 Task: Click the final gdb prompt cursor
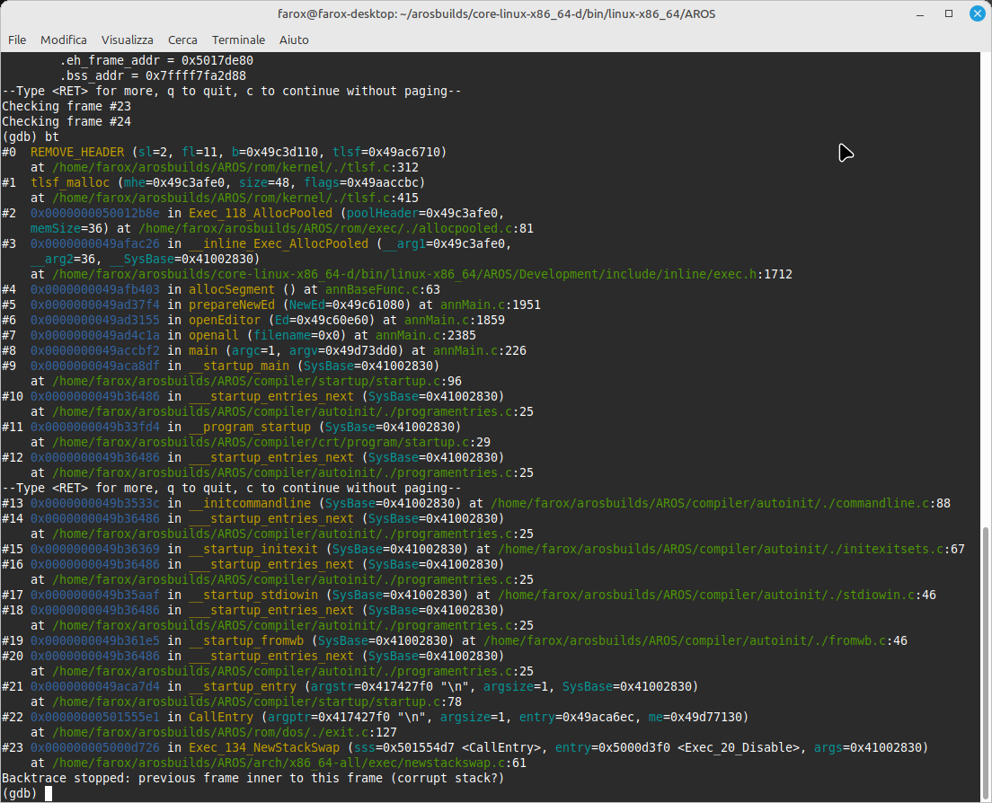point(49,793)
